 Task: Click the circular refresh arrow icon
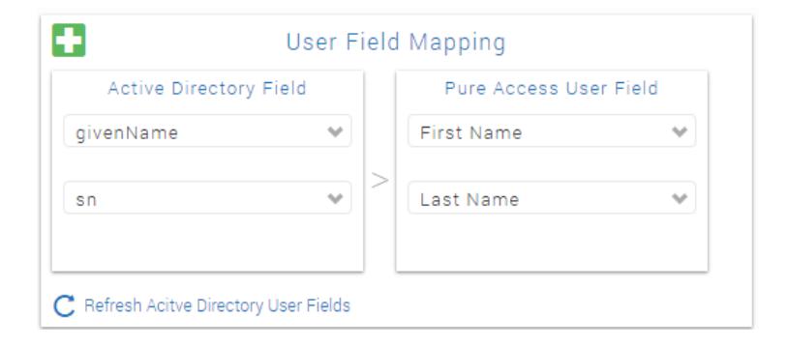(x=64, y=305)
